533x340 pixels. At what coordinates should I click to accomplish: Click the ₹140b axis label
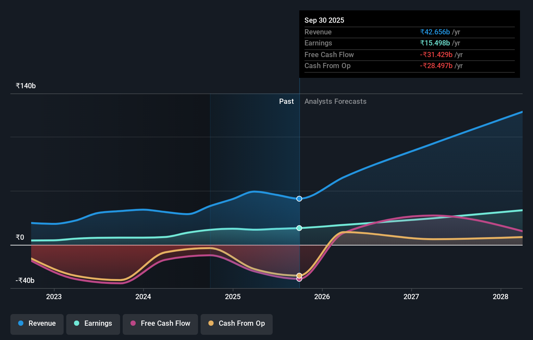pyautogui.click(x=25, y=85)
